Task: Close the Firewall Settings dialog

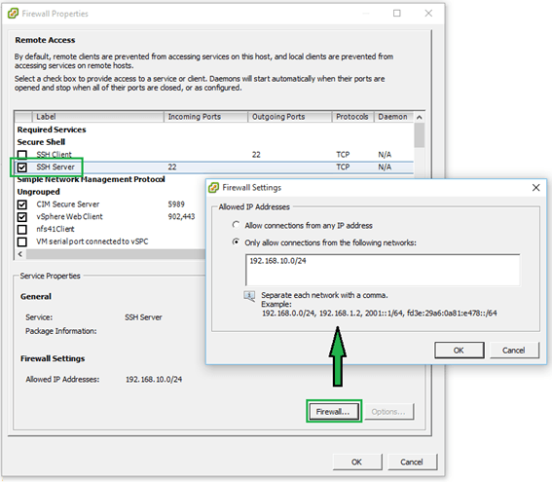Action: tap(535, 188)
